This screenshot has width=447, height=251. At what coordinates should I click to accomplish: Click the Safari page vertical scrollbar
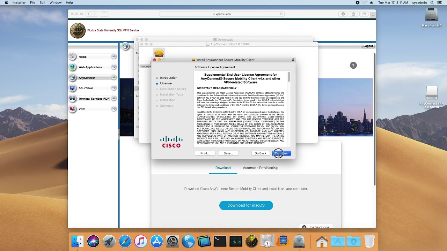374,119
